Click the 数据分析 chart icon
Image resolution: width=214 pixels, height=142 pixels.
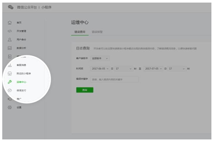10,48
